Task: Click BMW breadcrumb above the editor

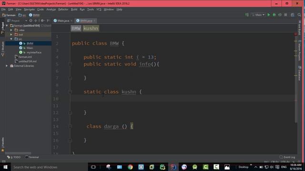Action: [76, 28]
